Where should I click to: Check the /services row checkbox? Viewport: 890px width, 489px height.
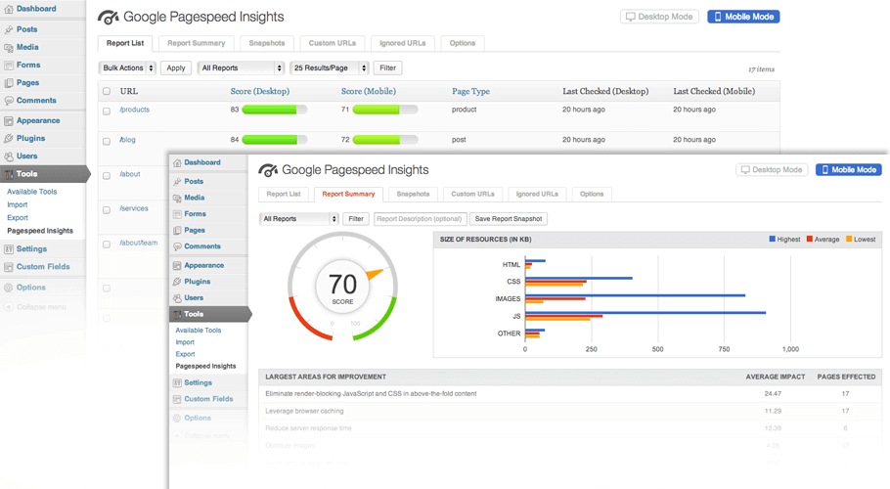pos(107,210)
